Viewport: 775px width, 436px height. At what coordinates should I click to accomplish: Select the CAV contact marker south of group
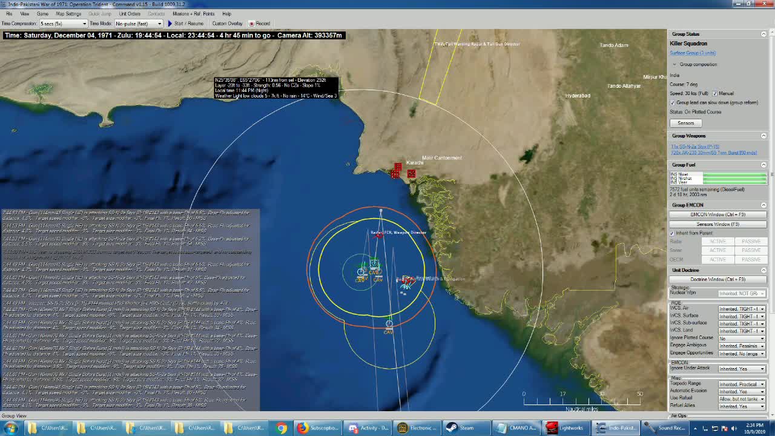point(389,324)
